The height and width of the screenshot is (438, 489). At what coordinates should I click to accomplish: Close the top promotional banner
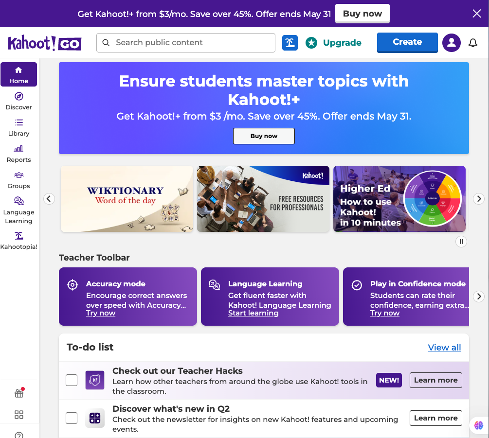[x=476, y=14]
